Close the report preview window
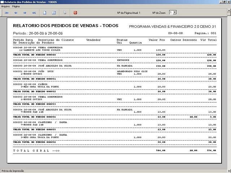 point(228,2)
